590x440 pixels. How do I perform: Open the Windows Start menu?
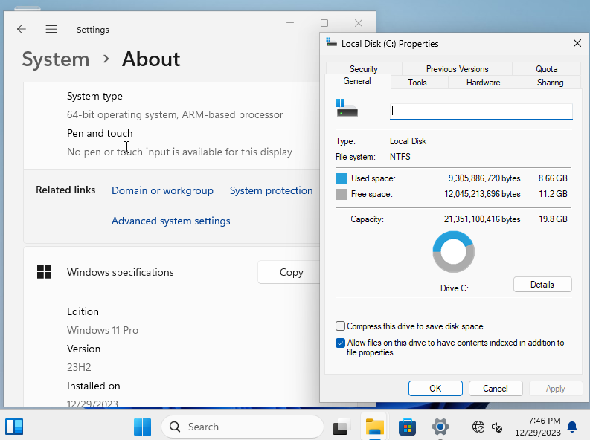(x=142, y=427)
